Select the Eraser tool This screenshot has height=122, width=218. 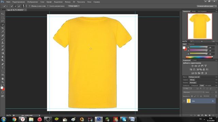point(2,50)
